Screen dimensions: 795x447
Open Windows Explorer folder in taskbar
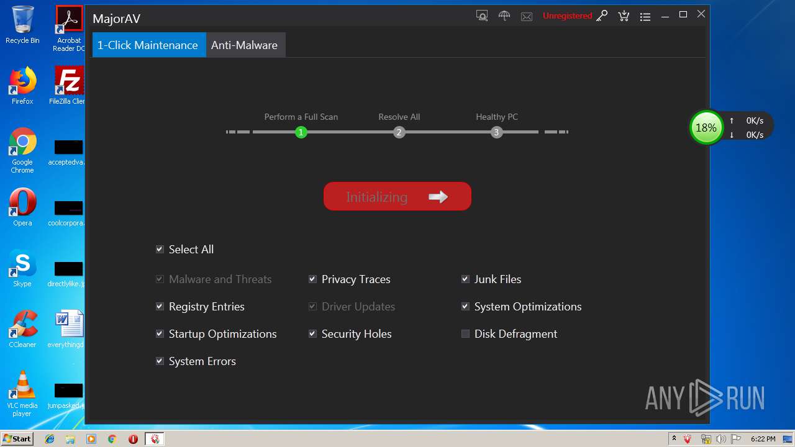click(x=70, y=439)
